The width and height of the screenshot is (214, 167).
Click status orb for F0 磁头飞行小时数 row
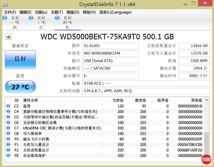pyautogui.click(x=8, y=139)
